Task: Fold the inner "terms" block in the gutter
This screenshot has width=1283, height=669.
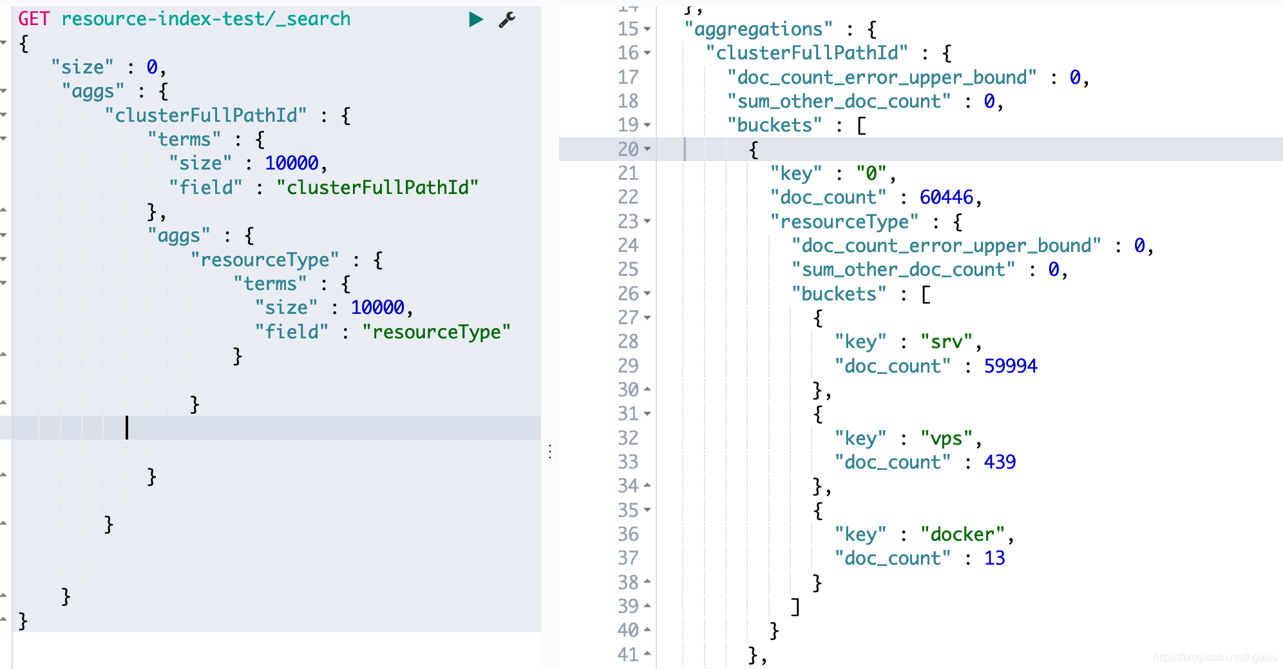Action: point(5,284)
